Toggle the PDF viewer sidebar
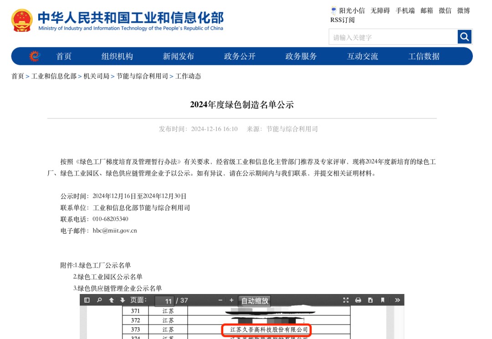The image size is (492, 339). coord(87,300)
